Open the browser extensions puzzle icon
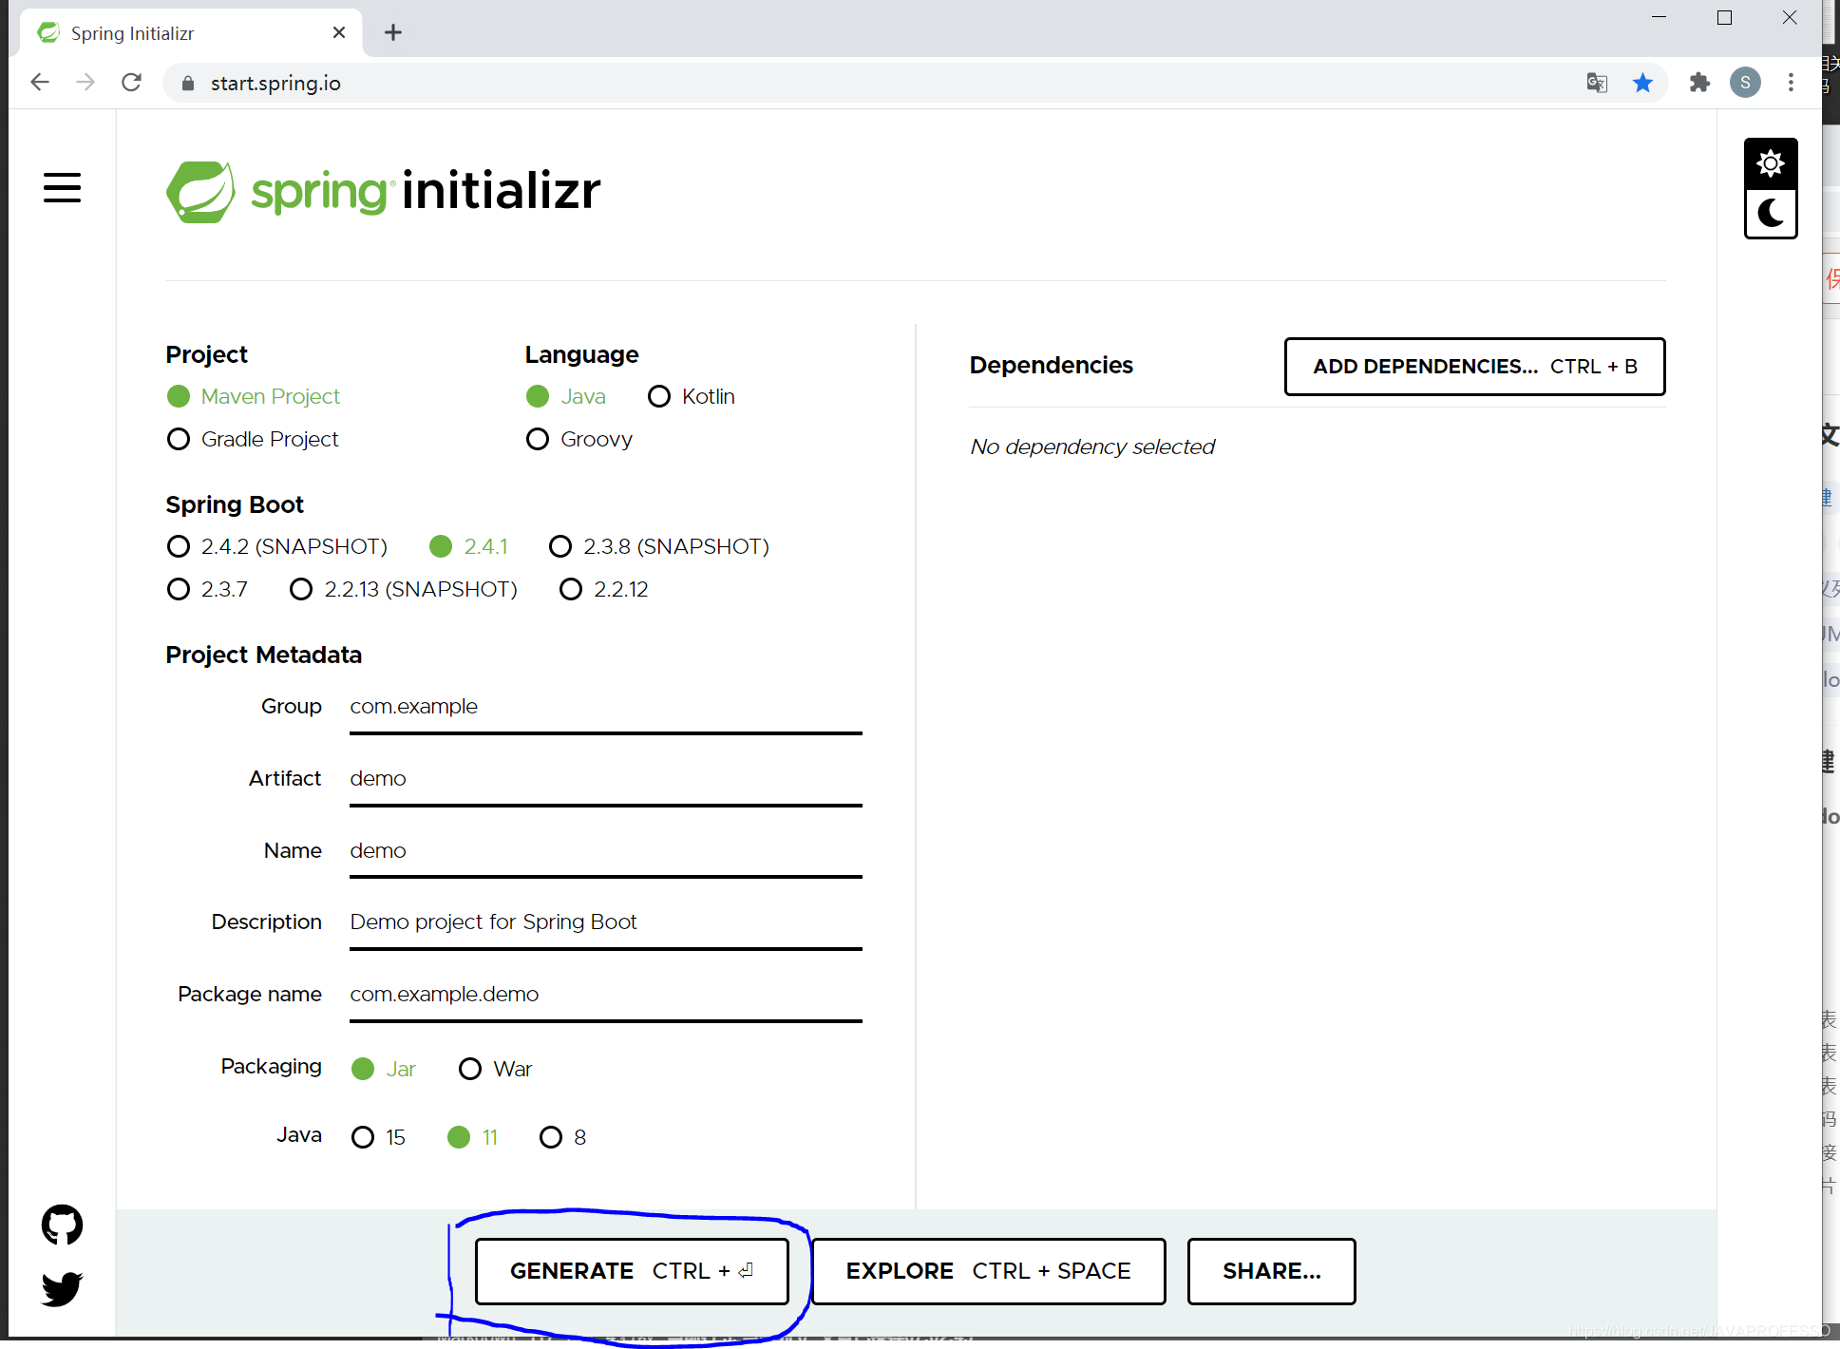 pyautogui.click(x=1699, y=83)
